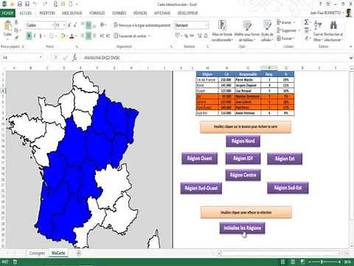Switch to the FORMULES tab
The width and height of the screenshot is (354, 266).
coord(97,13)
